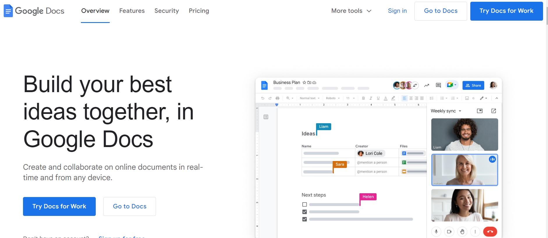Open the bulleted list dropdown
The height and width of the screenshot is (238, 548).
click(x=444, y=98)
